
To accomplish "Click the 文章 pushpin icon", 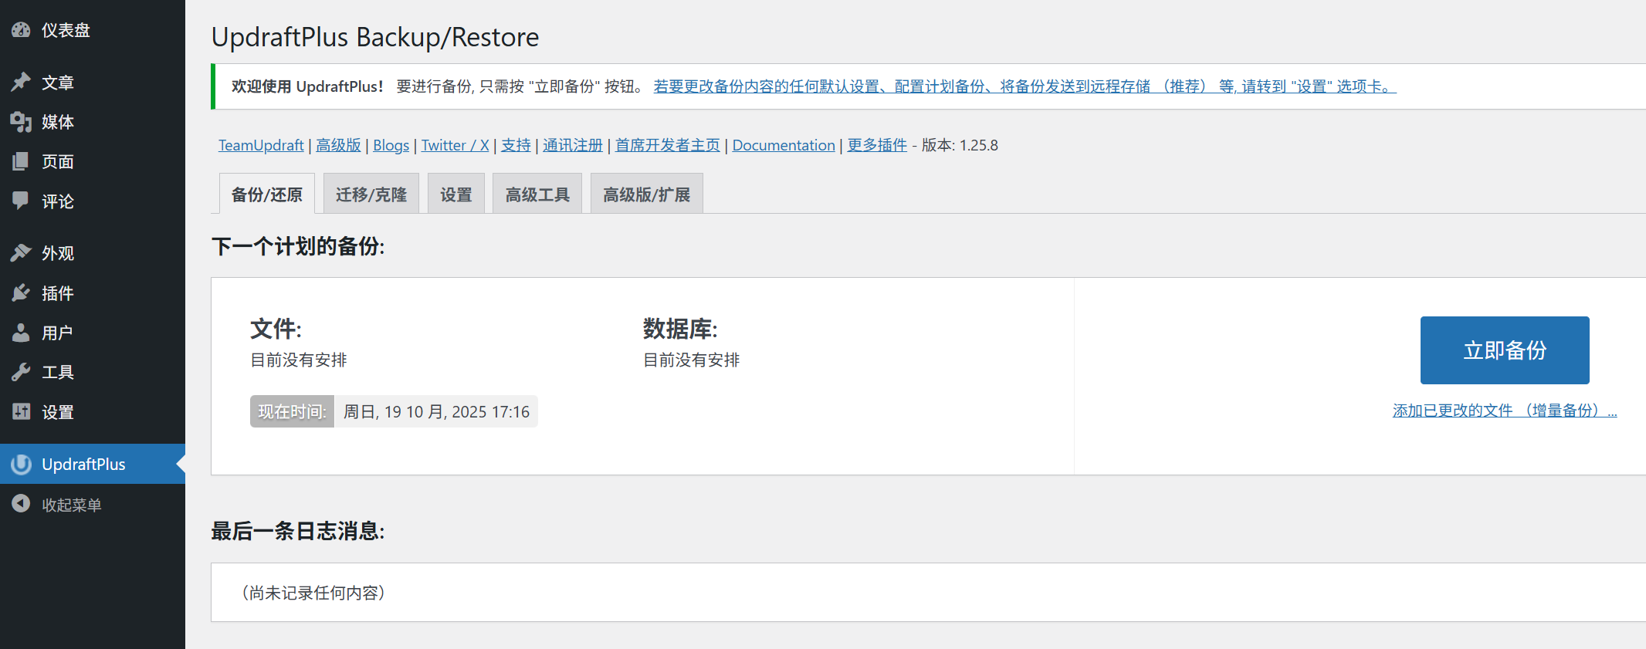I will (21, 82).
